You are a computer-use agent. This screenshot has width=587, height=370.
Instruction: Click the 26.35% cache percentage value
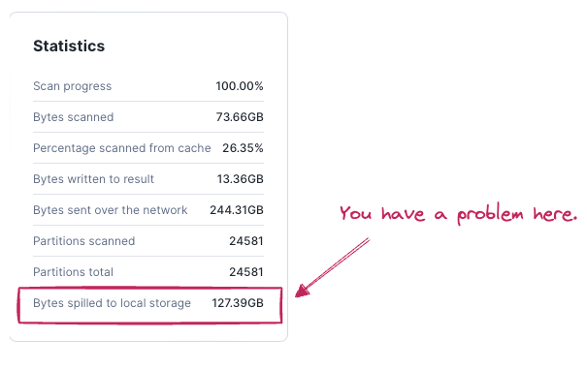pos(243,148)
